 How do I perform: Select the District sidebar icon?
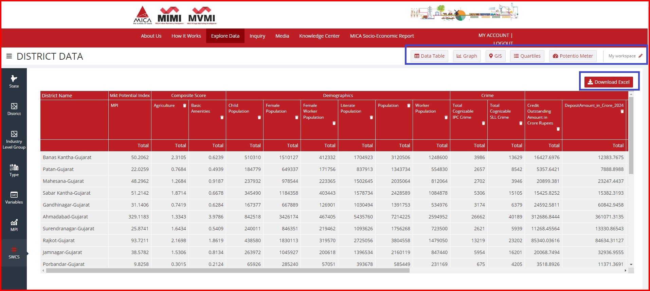coord(14,109)
